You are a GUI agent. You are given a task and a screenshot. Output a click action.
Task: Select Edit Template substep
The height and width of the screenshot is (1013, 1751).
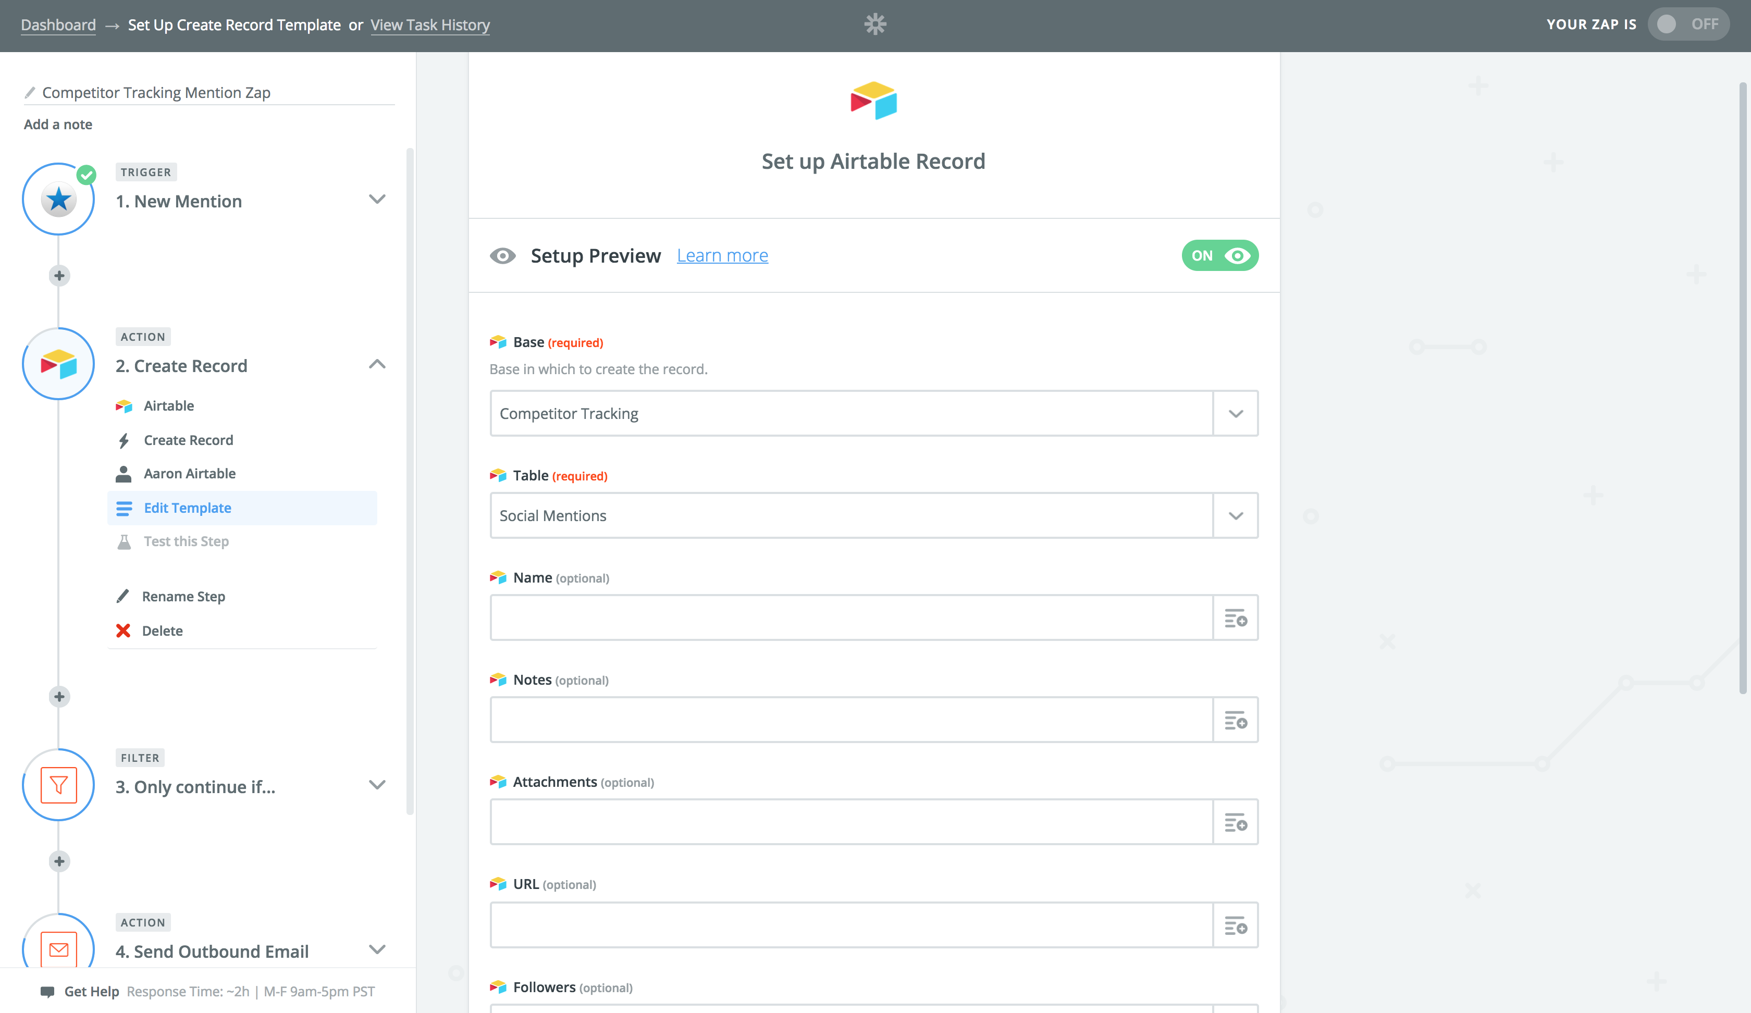(242, 508)
